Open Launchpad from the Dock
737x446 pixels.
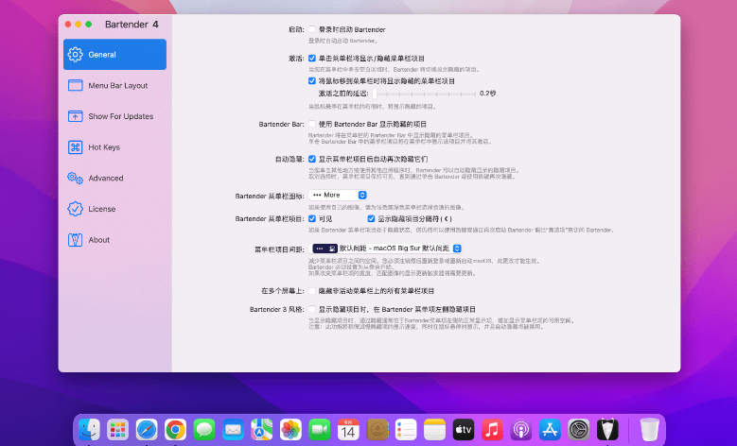(117, 430)
